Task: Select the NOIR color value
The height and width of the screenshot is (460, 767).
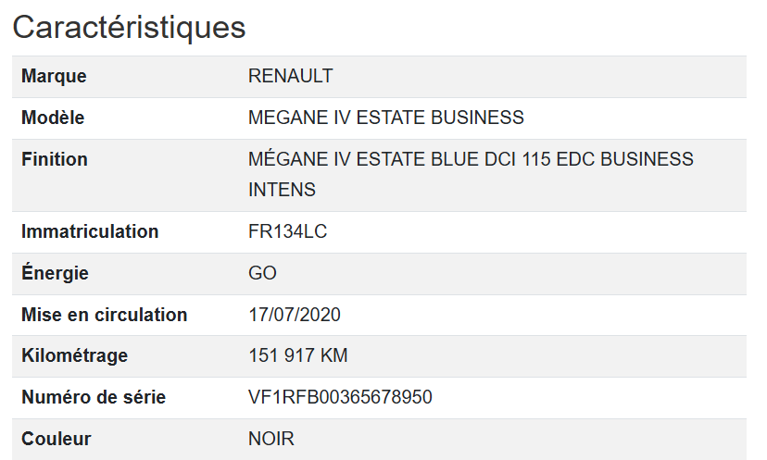Action: click(271, 439)
